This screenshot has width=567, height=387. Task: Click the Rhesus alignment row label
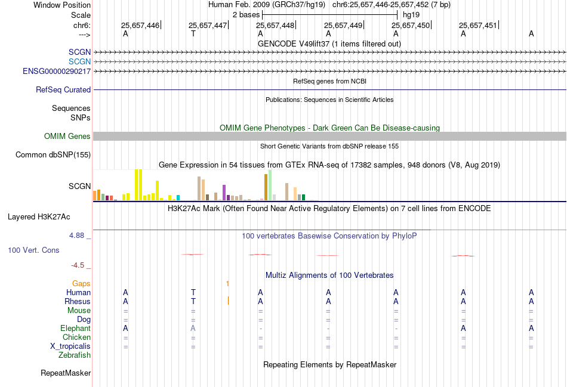coord(78,301)
